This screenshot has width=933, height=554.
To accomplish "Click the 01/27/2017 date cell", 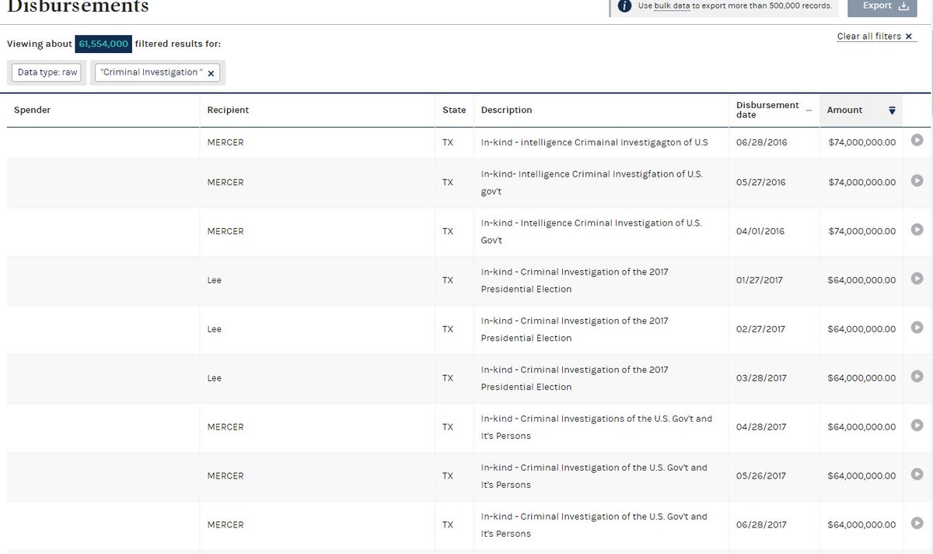I will pos(759,281).
